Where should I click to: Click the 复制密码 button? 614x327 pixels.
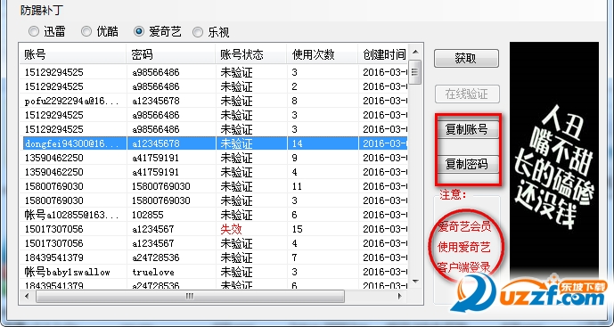tap(467, 165)
